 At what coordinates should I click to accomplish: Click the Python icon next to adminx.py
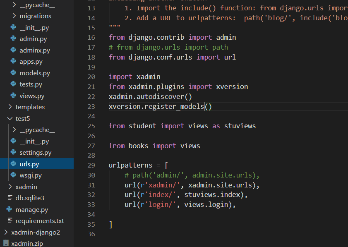(x=13, y=50)
